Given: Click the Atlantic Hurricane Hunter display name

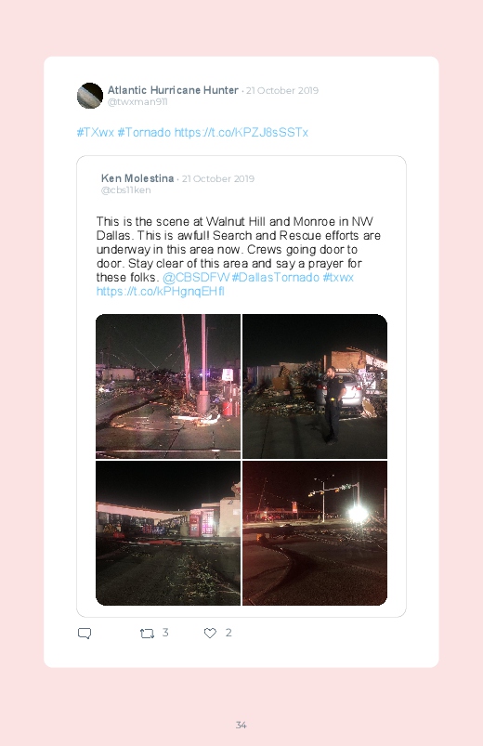Looking at the screenshot, I should (173, 90).
